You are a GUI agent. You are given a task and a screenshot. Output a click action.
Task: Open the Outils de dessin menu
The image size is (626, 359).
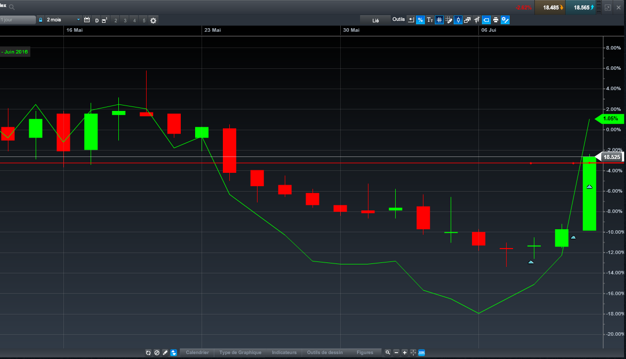[x=325, y=353]
